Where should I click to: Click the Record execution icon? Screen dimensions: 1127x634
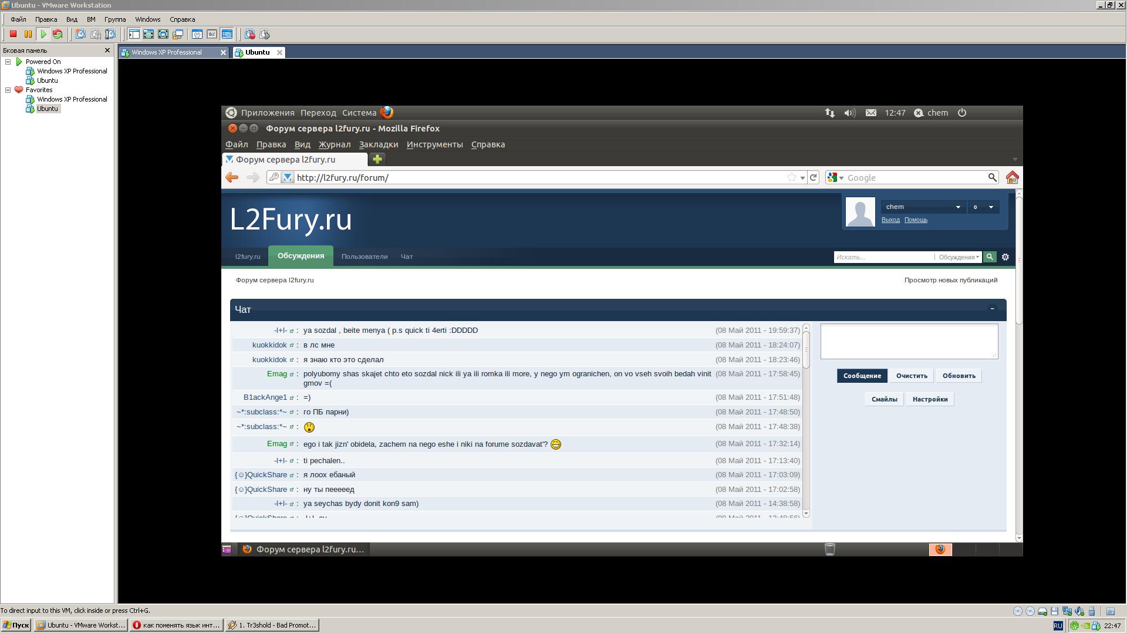(x=250, y=34)
